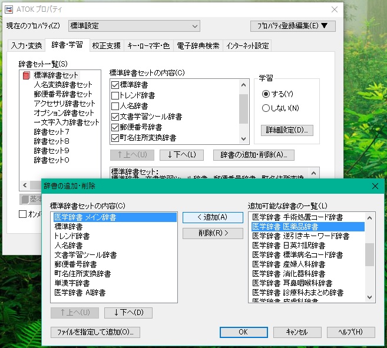Screen dimensions: 387x348
Task: Check the 人名辞書 checkbox
Action: [115, 106]
